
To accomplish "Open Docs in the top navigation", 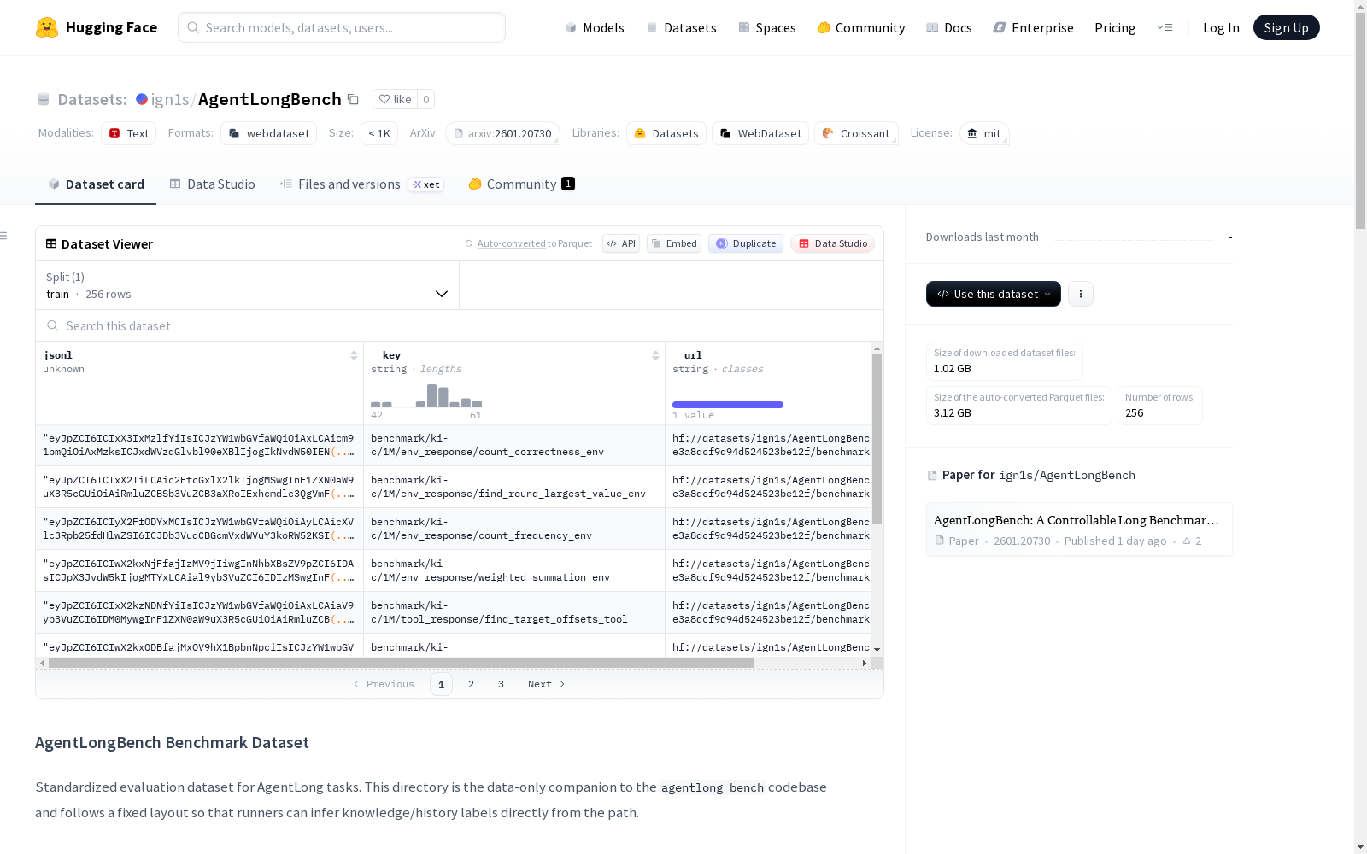I will tap(949, 27).
